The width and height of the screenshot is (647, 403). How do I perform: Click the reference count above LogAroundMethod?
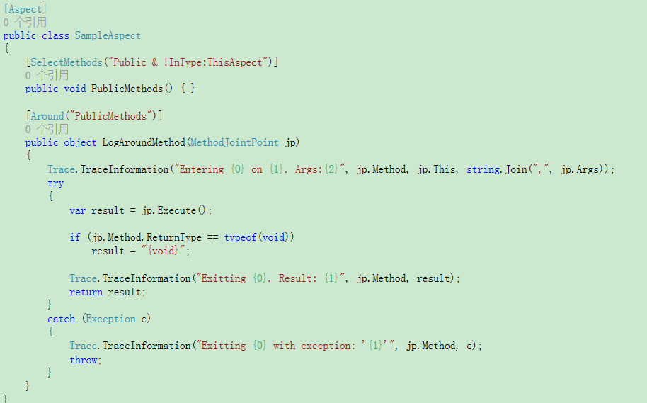coord(47,129)
